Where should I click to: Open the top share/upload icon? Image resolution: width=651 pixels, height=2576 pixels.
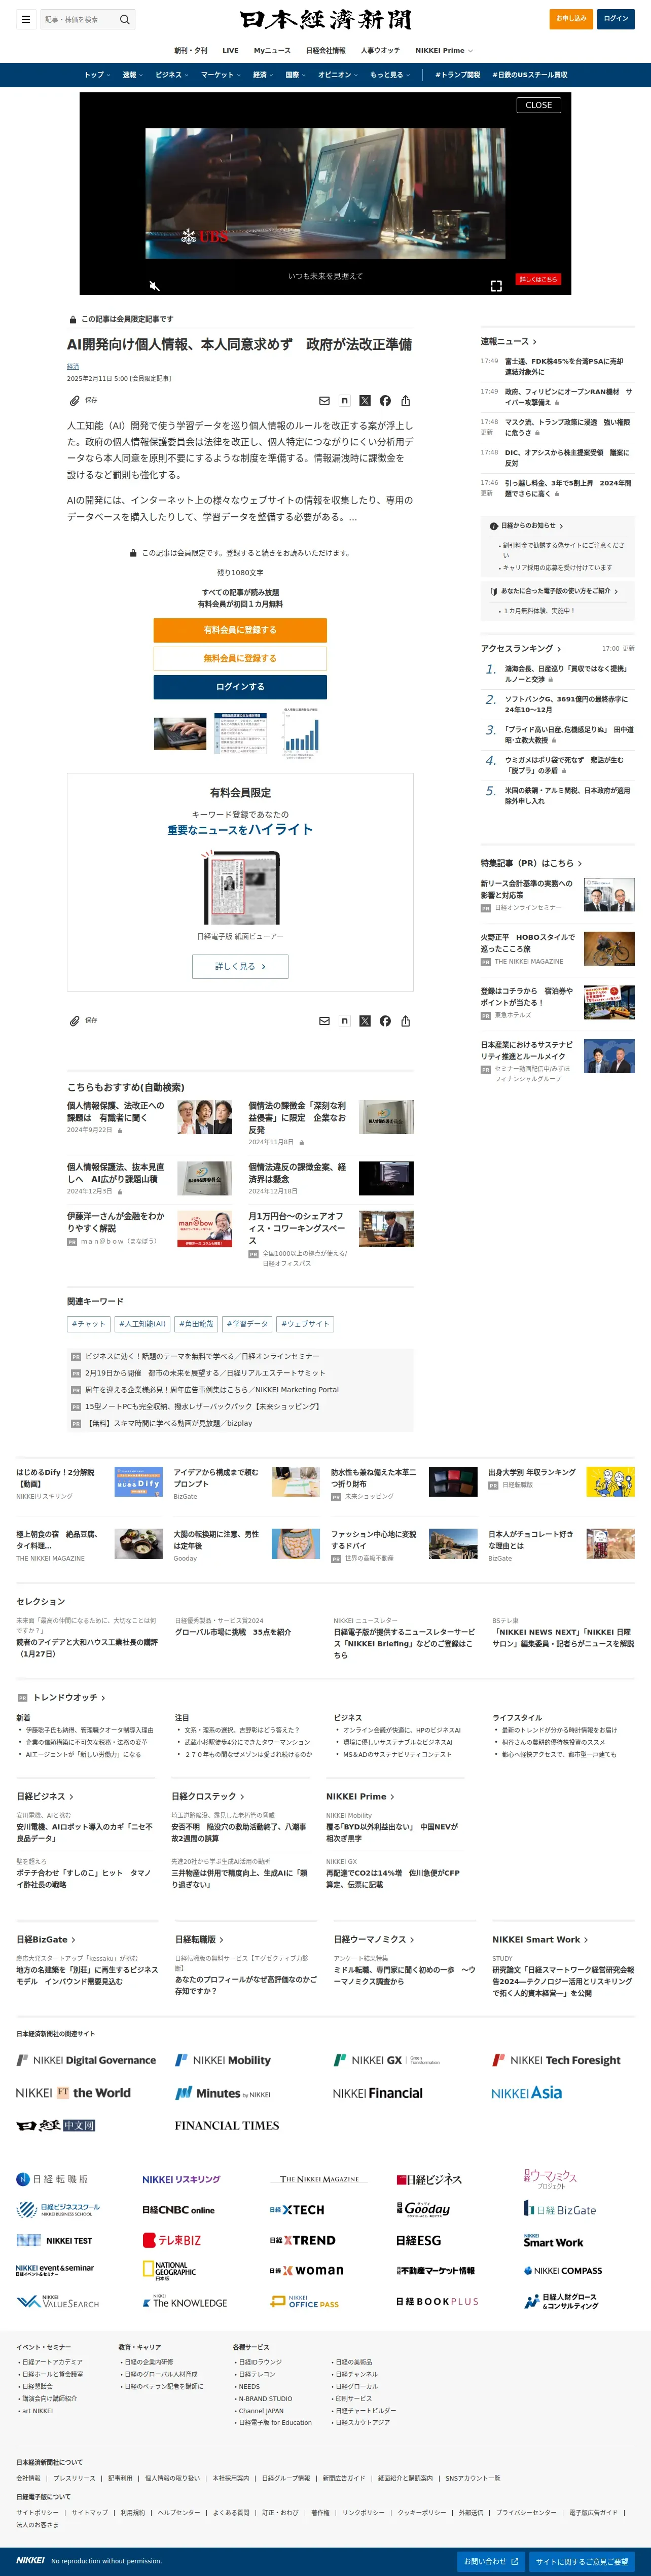click(x=405, y=400)
